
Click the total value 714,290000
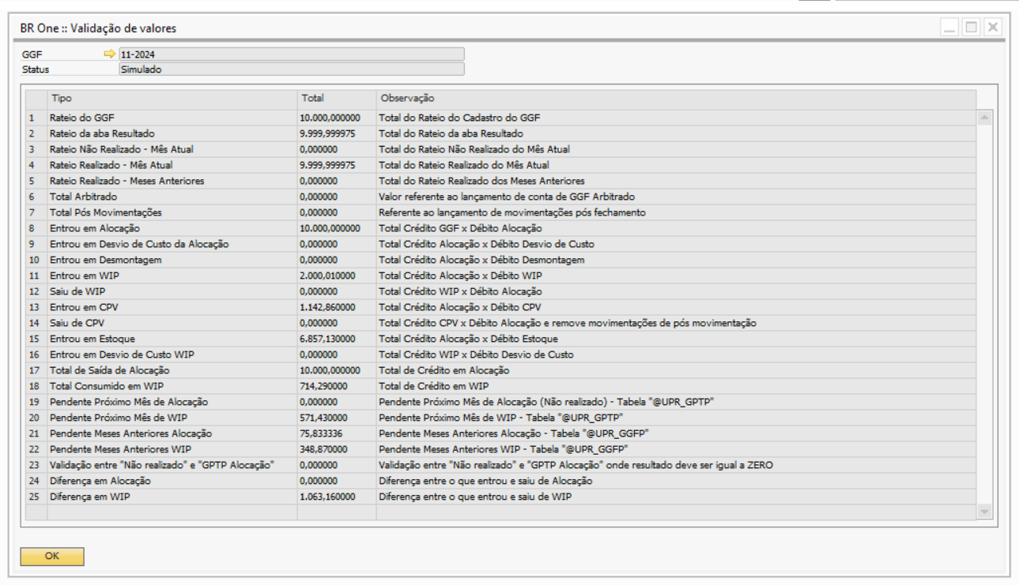[337, 386]
